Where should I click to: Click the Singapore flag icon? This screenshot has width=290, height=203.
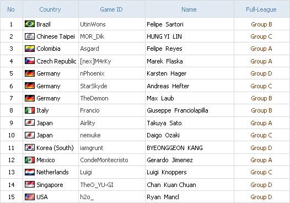click(30, 184)
